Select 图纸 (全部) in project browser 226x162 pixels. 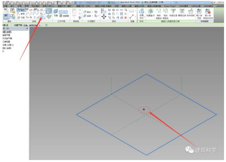7,48
